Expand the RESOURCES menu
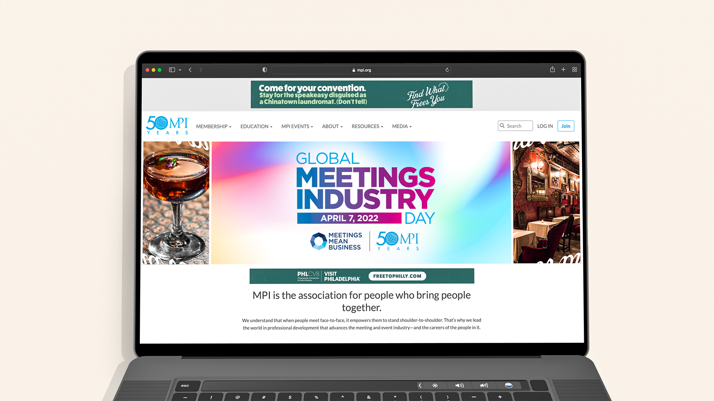The height and width of the screenshot is (401, 714). (367, 126)
